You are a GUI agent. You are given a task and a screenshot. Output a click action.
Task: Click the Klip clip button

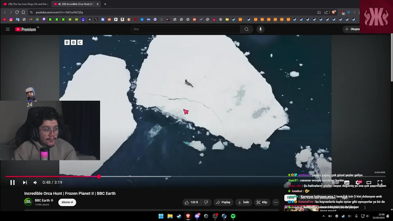pyautogui.click(x=262, y=202)
